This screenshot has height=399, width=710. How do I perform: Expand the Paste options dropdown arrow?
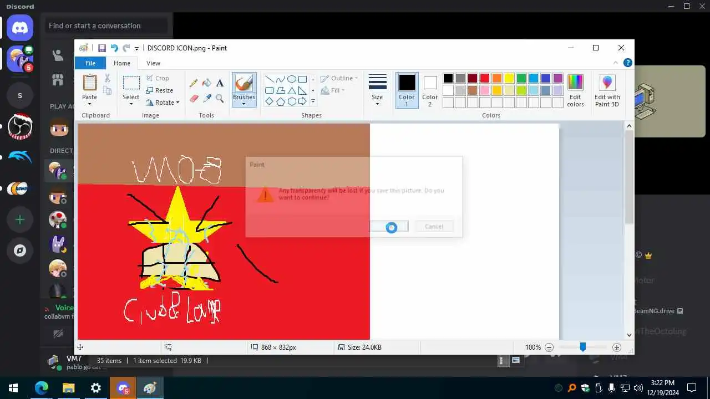pos(89,104)
